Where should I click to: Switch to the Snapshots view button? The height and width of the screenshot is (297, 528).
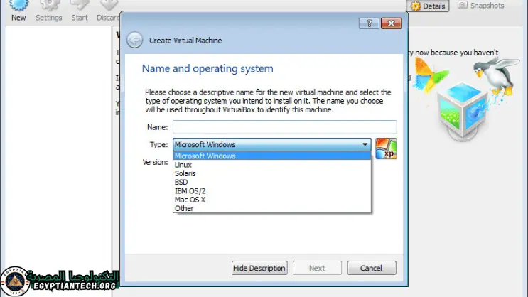pos(481,6)
